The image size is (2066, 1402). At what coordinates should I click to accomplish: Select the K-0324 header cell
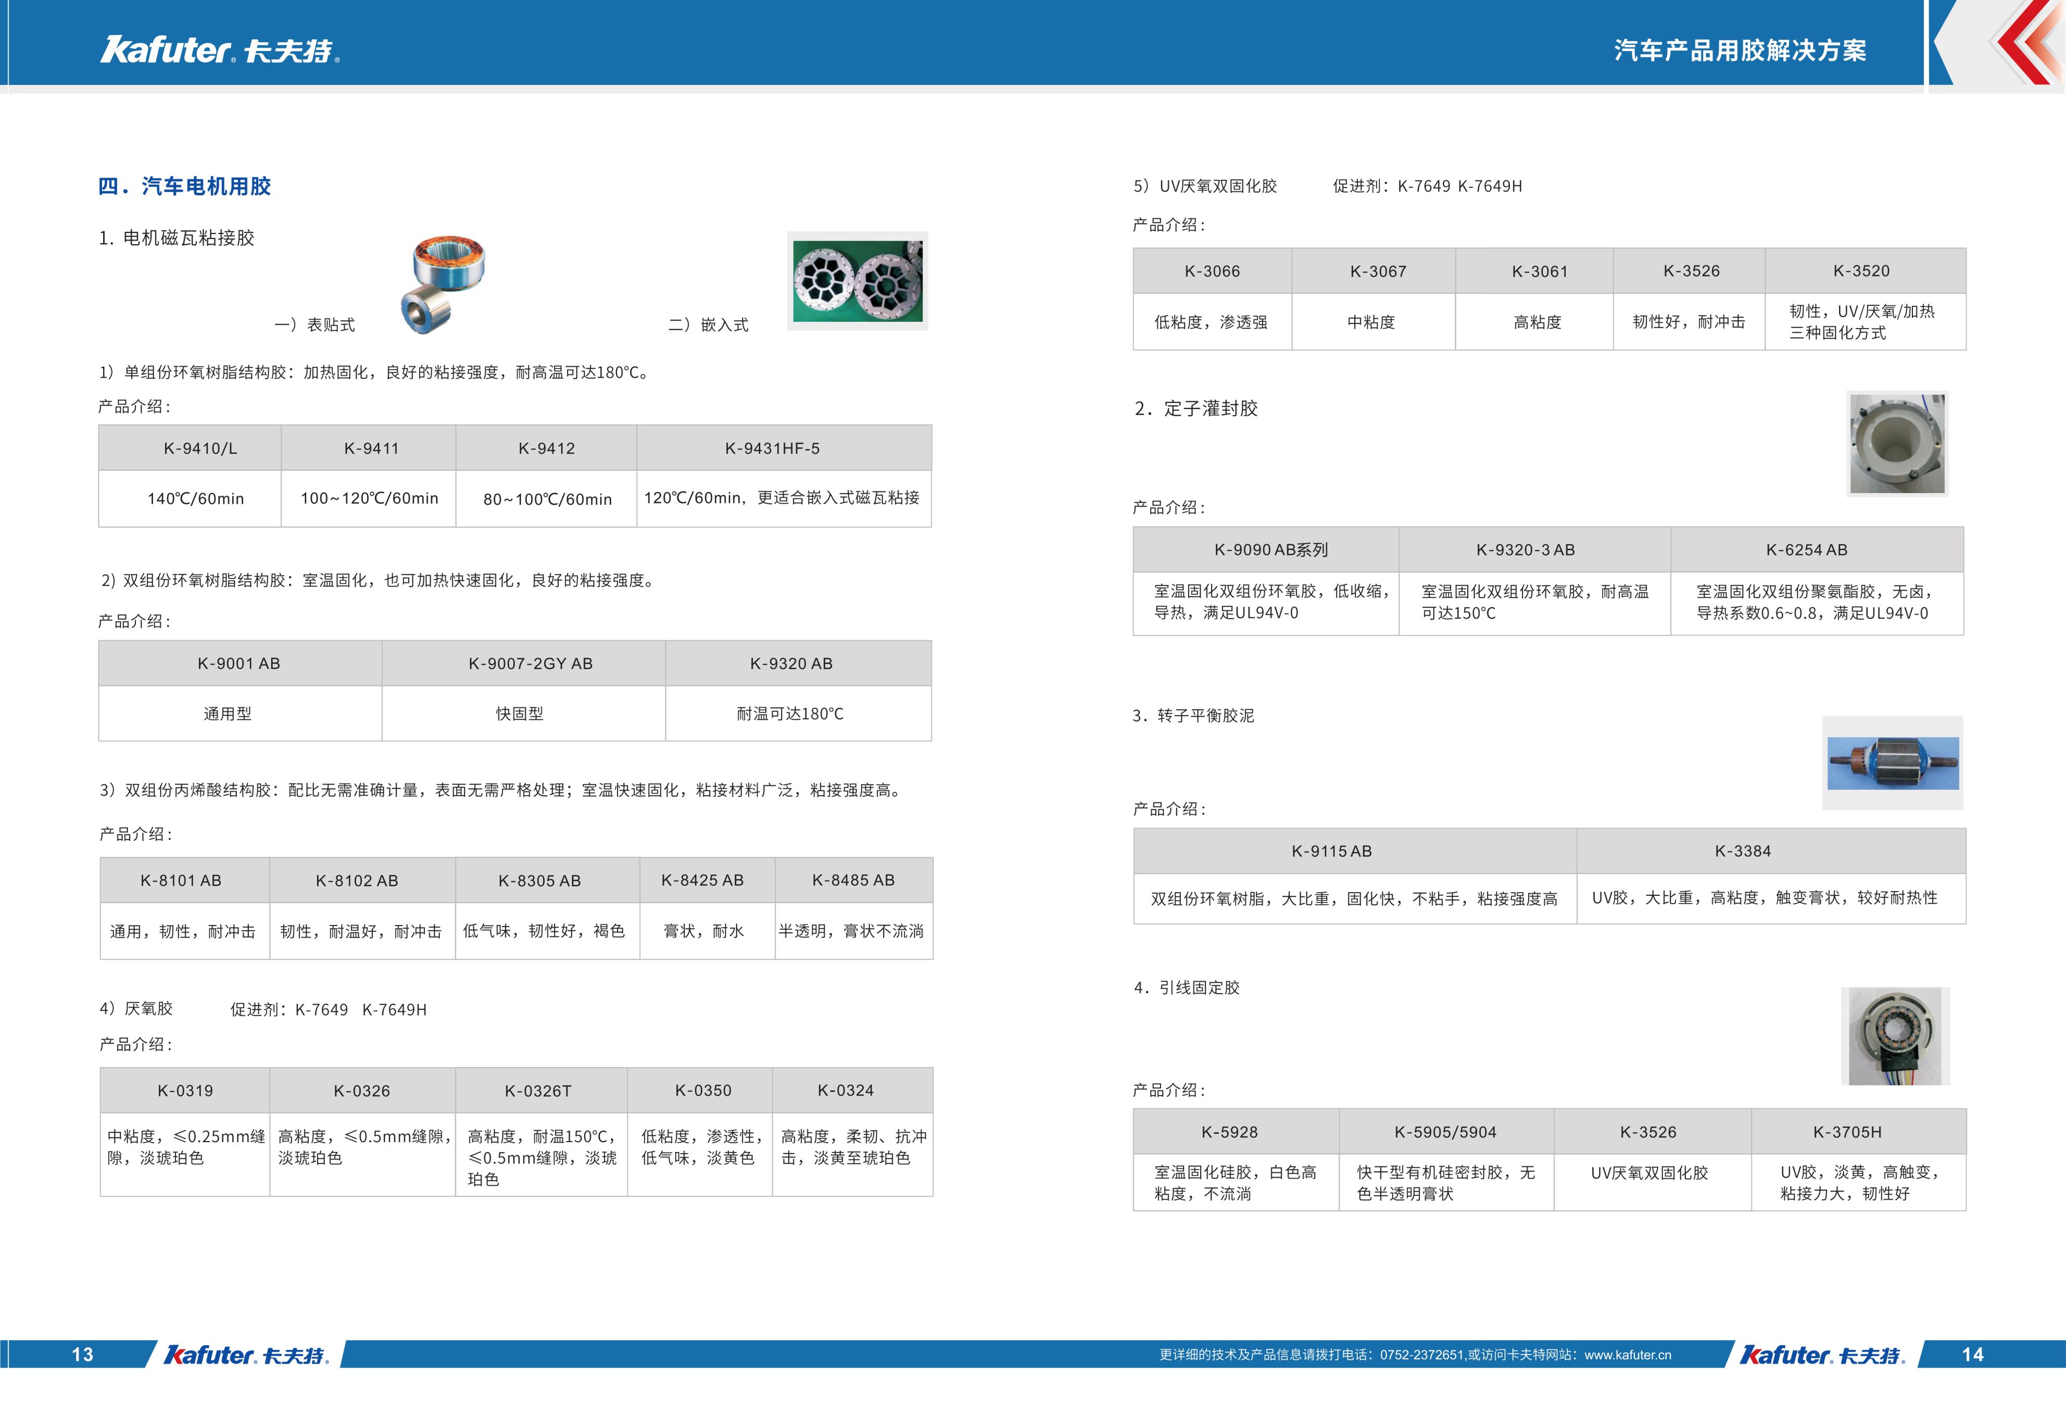pyautogui.click(x=852, y=1091)
